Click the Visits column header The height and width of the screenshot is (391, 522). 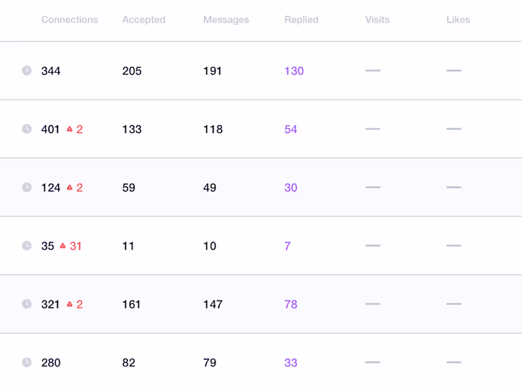[377, 20]
